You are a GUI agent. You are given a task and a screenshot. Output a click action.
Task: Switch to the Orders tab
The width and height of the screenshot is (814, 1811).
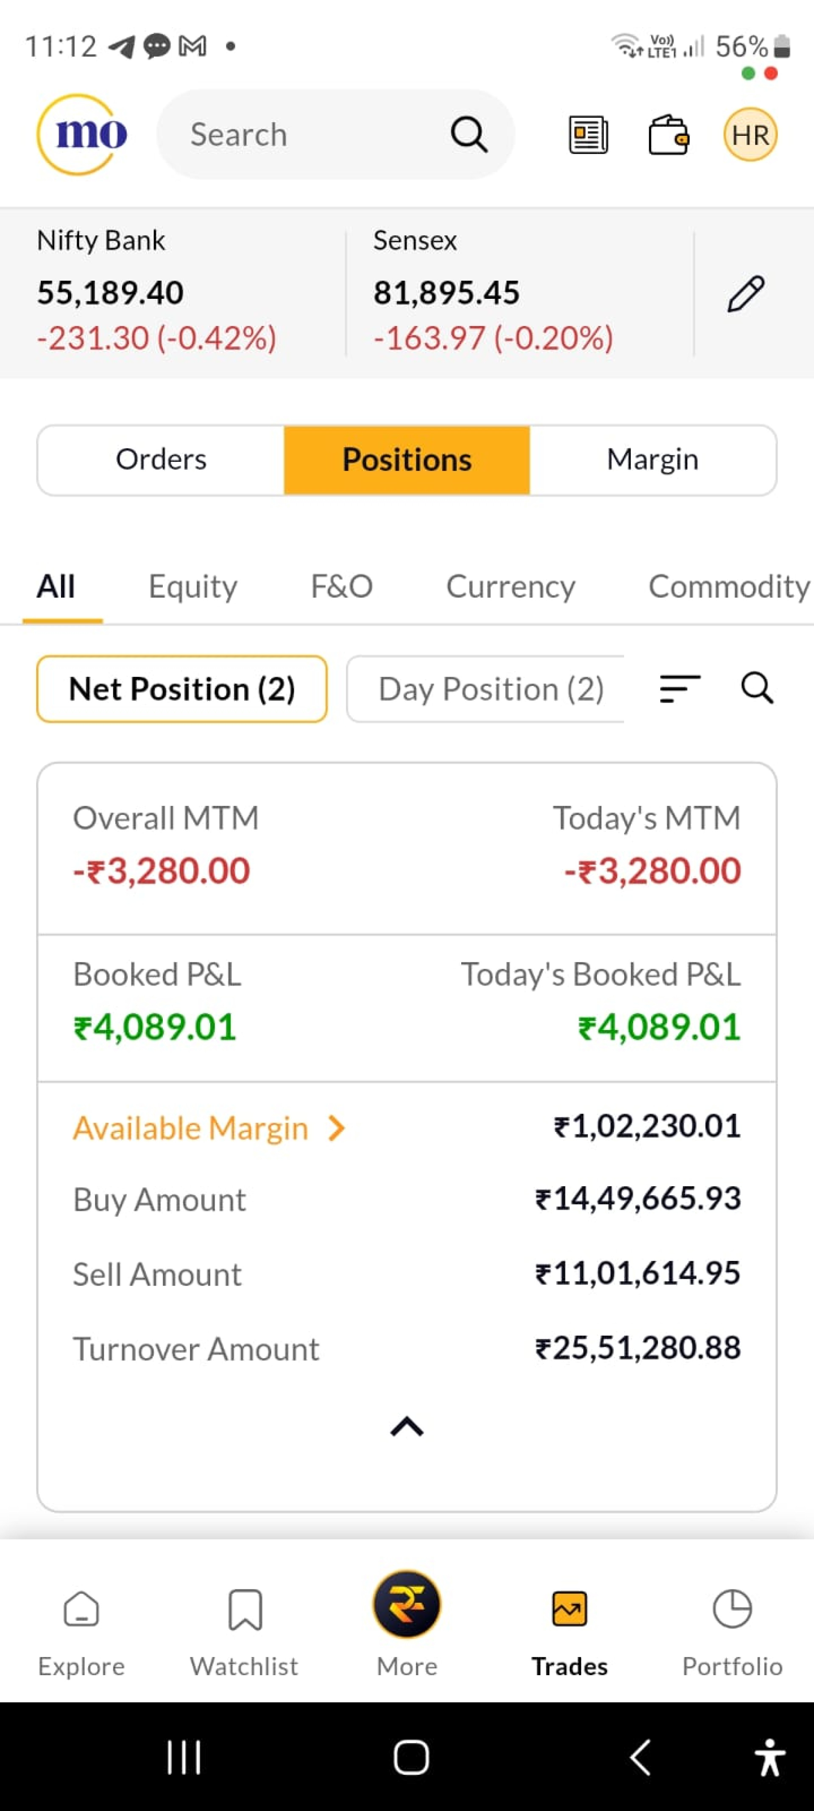tap(161, 460)
